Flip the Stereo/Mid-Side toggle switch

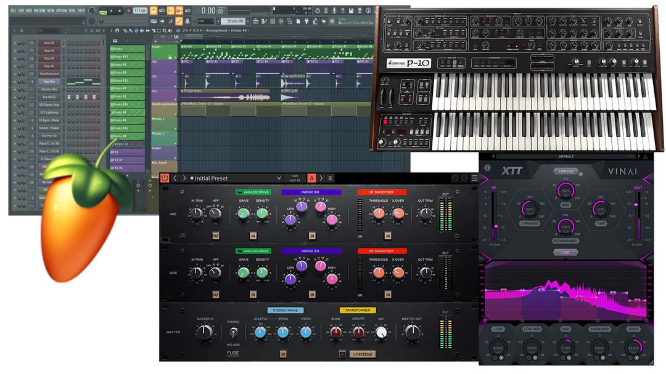234,332
